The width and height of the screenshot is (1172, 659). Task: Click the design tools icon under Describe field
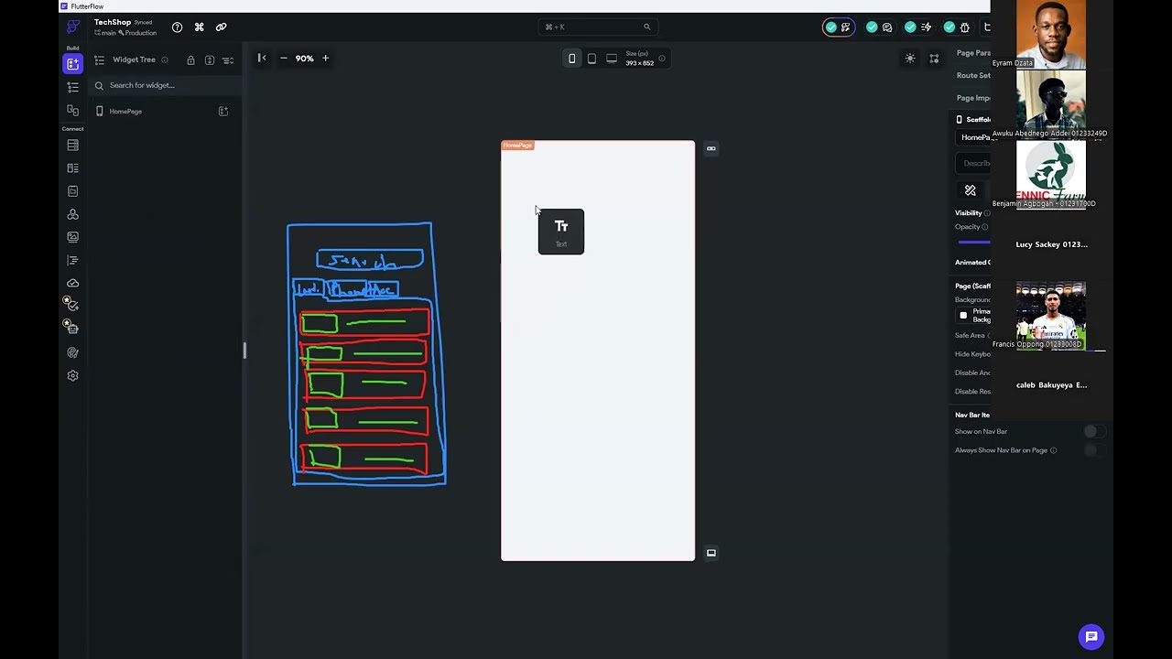[970, 190]
